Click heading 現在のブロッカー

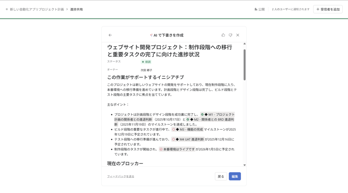tap(125, 164)
